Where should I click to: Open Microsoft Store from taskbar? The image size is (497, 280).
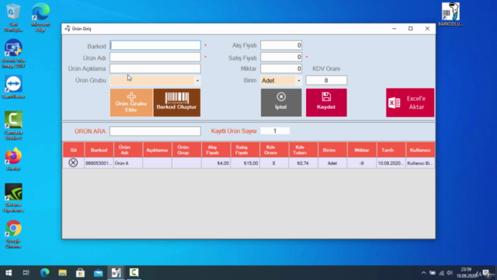pos(80,273)
